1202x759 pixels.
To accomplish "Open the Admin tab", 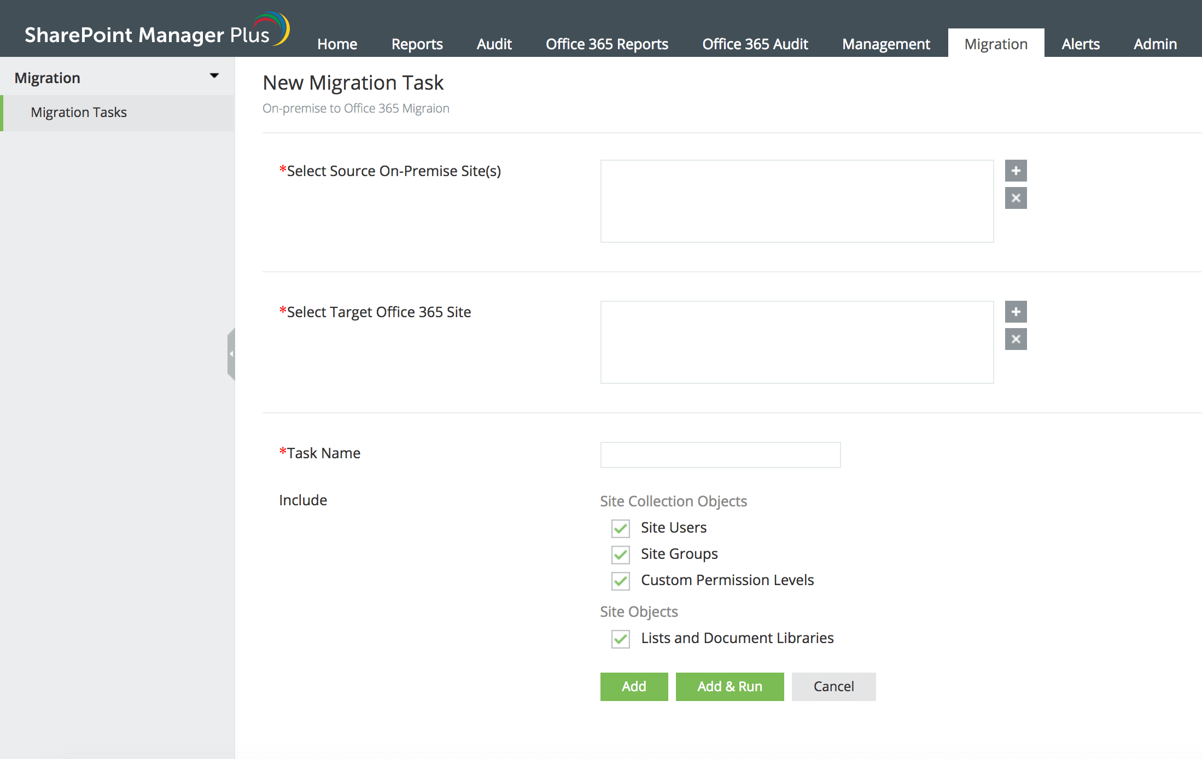I will coord(1154,44).
